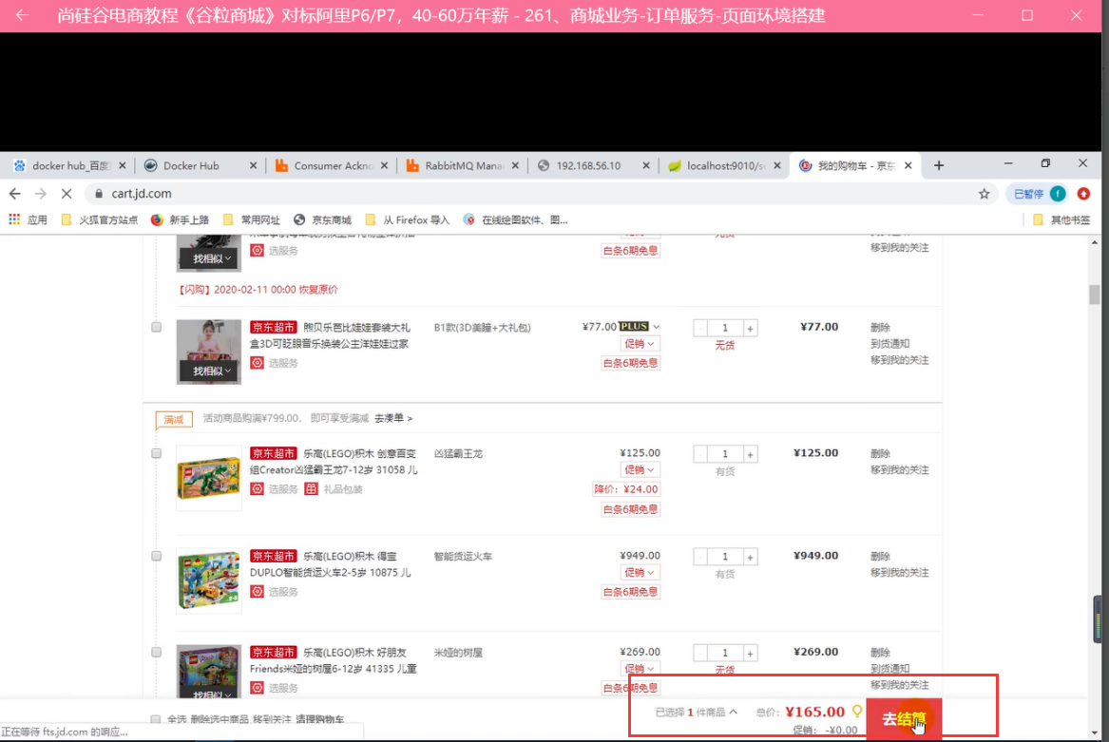Screen dimensions: 1109x742
Task: Open the LEGO Creator dinosaur product thumbnail
Action: (x=209, y=478)
